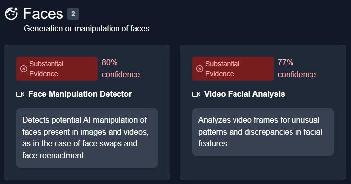Screen dimensions: 351x184
Task: Select the Face Manipulation Detector title
Action: [80, 94]
